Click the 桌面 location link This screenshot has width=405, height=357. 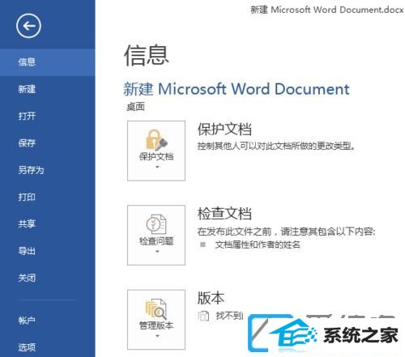135,107
